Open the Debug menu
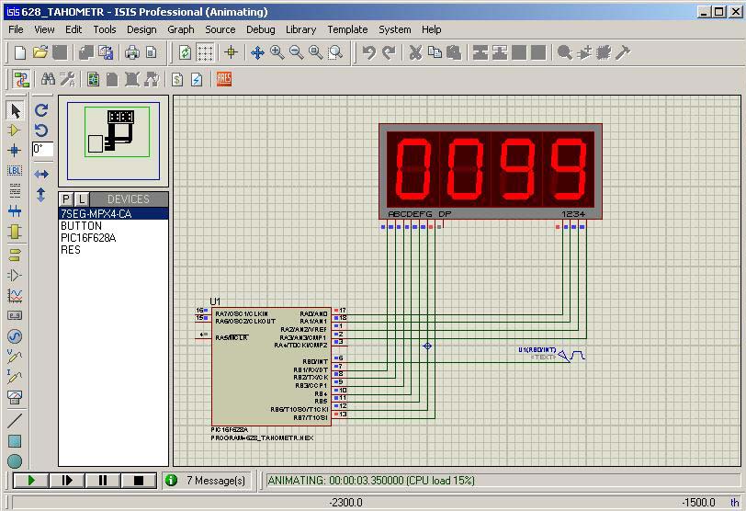 [x=260, y=29]
